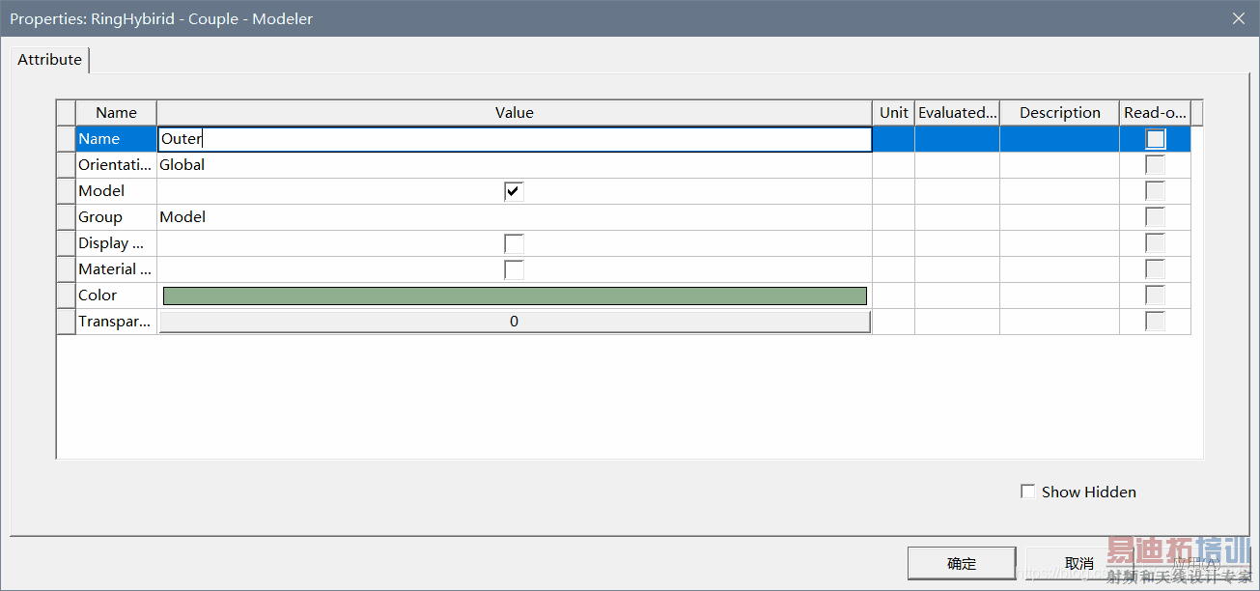Click the Description column header
The image size is (1260, 591).
click(1059, 113)
